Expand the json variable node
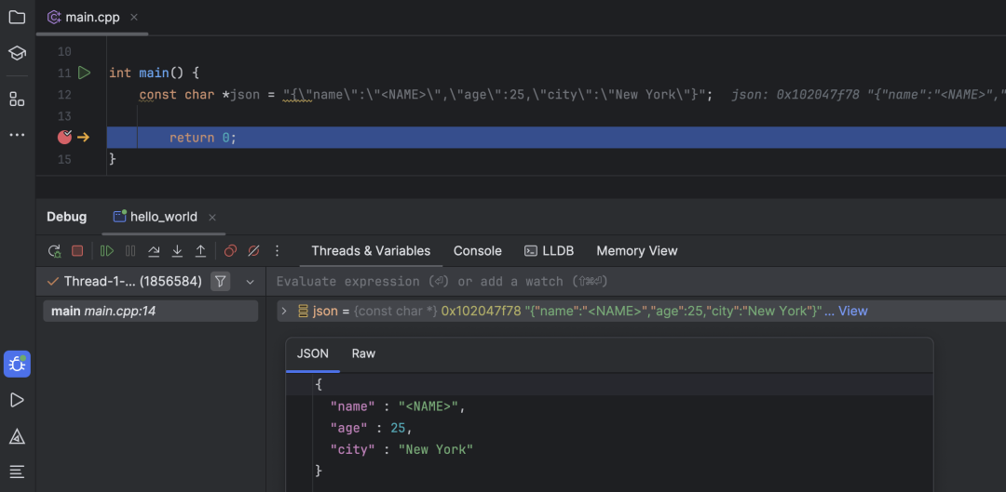The height and width of the screenshot is (492, 1006). 284,312
